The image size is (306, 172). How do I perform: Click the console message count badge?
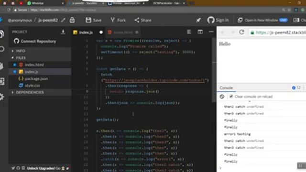(296, 88)
